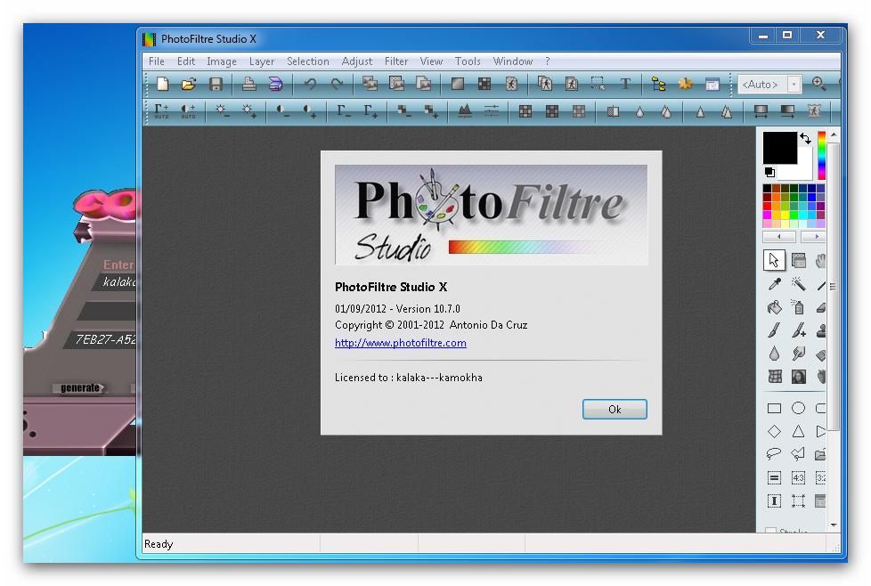The image size is (871, 586).
Task: Choose the triangle selection shape
Action: (x=798, y=432)
